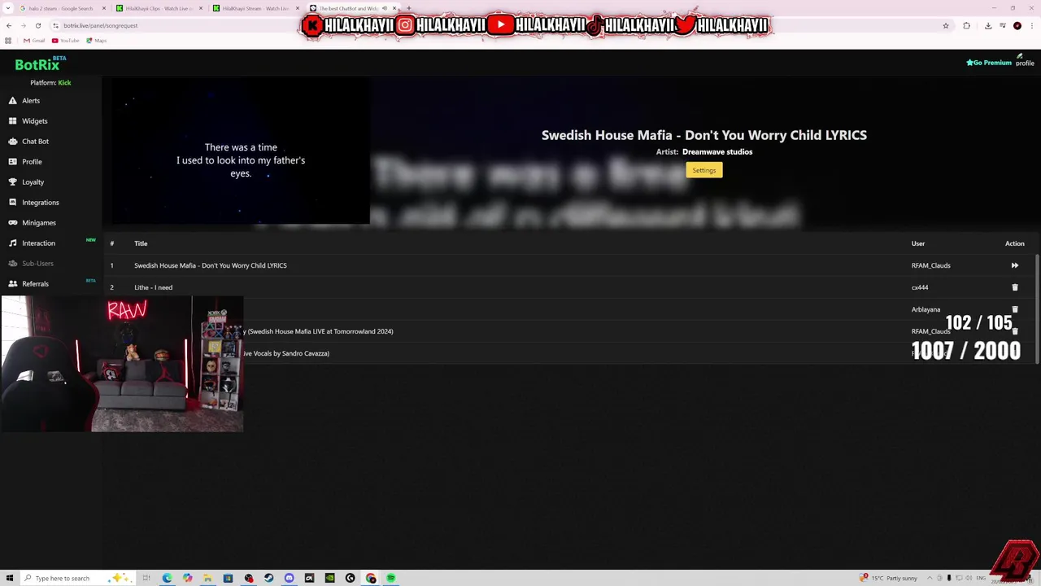Close the halo 2 steam tab
Image resolution: width=1041 pixels, height=586 pixels.
pos(104,8)
